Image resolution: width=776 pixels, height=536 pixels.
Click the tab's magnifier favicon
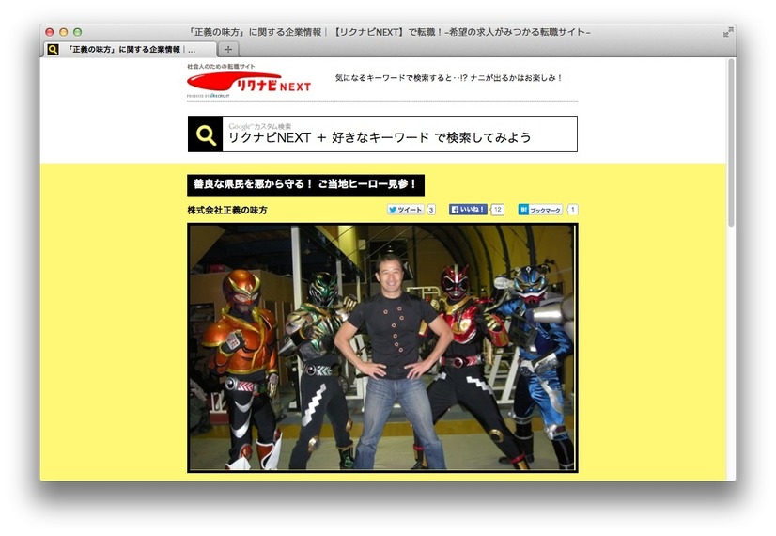click(53, 50)
